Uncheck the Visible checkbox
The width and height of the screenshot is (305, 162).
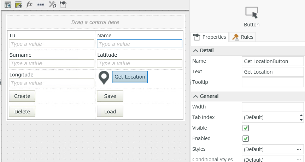click(246, 128)
